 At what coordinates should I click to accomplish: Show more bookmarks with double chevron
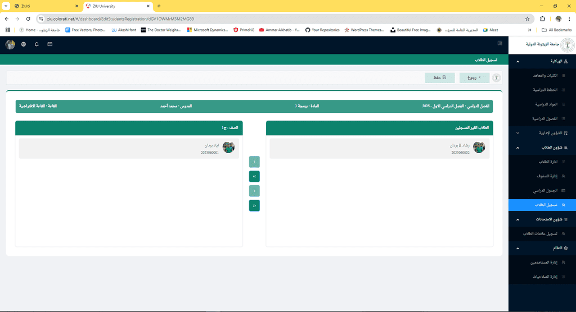(529, 30)
